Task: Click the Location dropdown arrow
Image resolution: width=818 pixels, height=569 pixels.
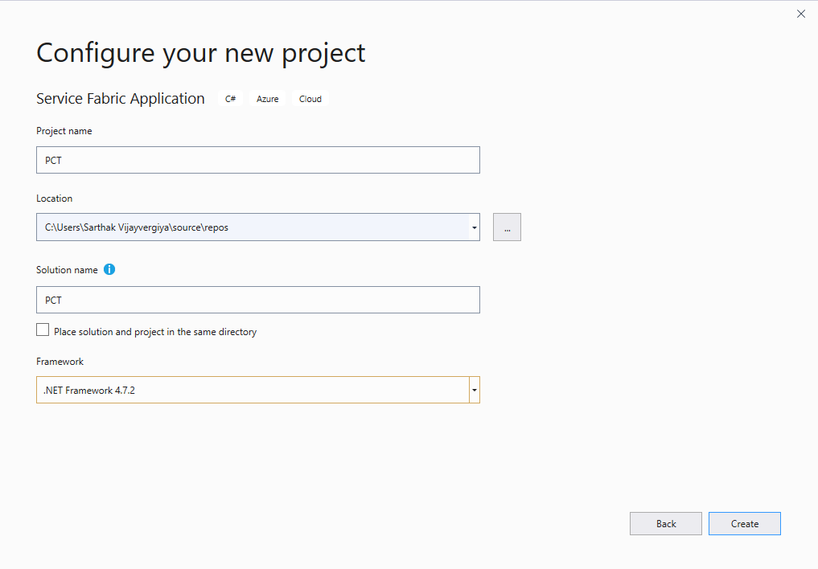Action: [x=474, y=227]
